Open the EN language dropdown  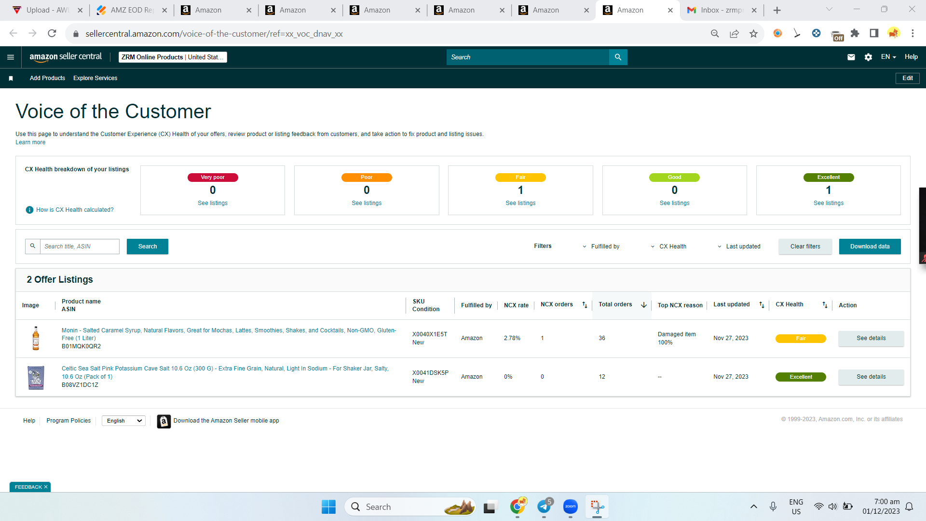[x=888, y=57]
